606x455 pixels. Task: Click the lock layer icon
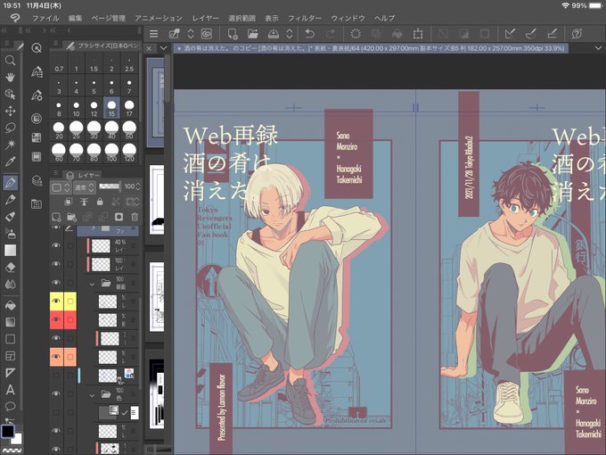100,202
